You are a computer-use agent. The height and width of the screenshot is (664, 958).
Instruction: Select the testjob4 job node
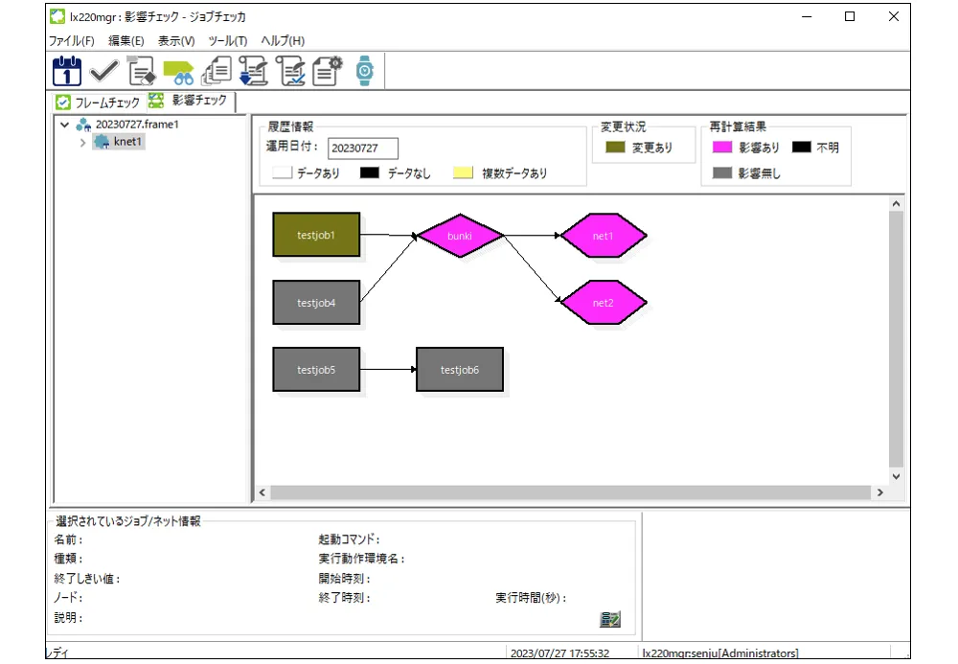click(316, 303)
